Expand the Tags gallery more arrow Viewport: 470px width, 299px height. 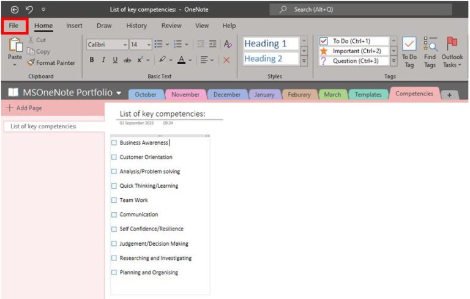point(394,61)
